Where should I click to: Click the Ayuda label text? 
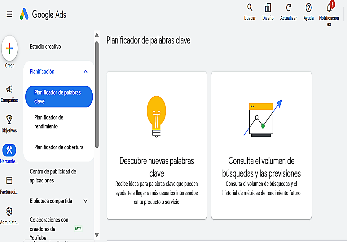[x=309, y=18]
